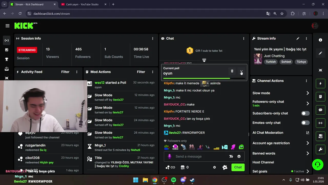This screenshot has height=185, width=328.
Task: Click the clip capture icon in the right sidebar
Action: [320, 70]
